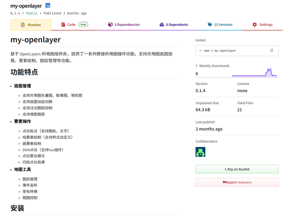This screenshot has width=289, height=217.
Task: Click the Readme document icon
Action: click(23, 25)
